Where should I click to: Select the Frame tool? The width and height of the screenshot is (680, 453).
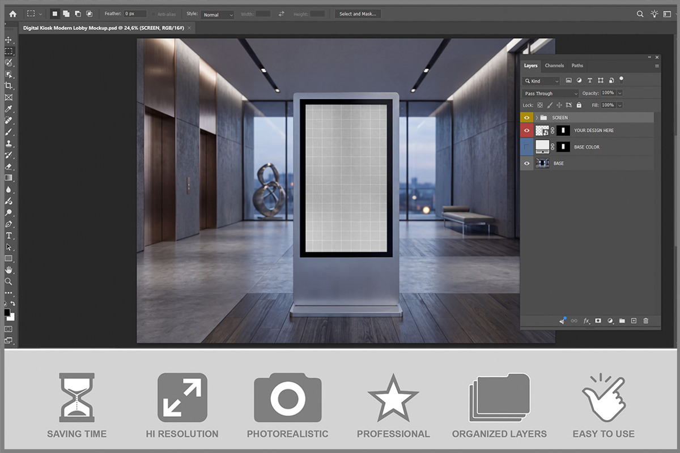8,97
